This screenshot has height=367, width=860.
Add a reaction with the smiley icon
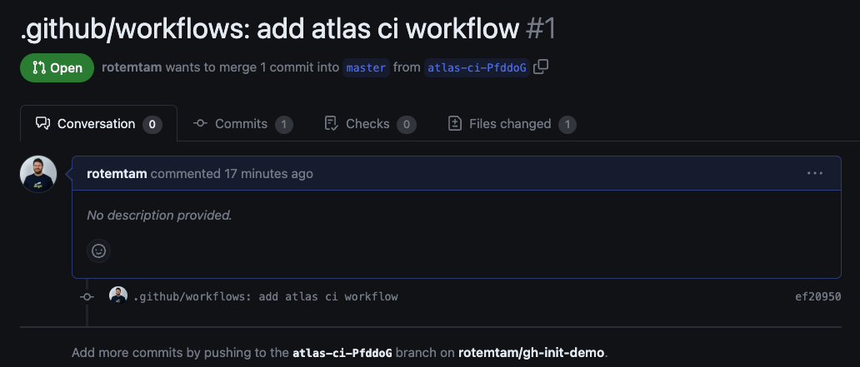[x=98, y=250]
